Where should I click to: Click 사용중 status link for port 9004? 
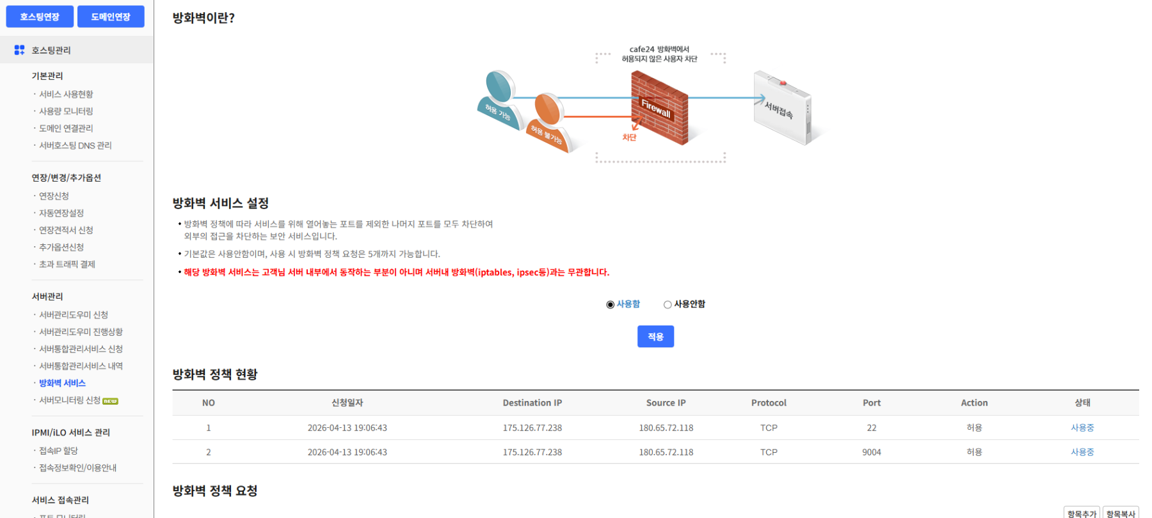click(1082, 452)
